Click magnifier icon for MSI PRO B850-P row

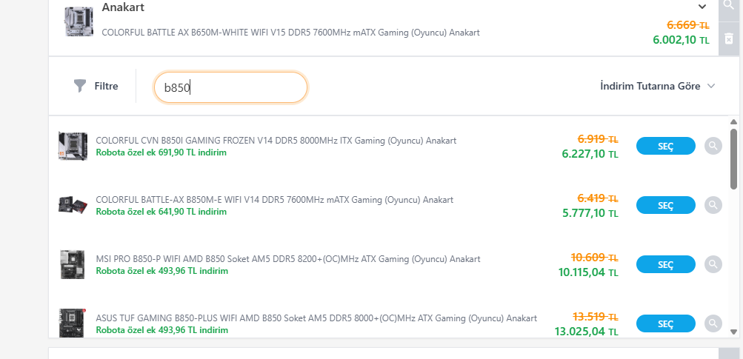[713, 264]
